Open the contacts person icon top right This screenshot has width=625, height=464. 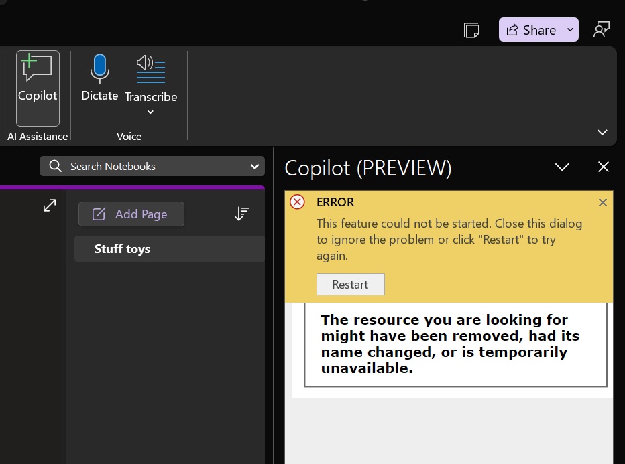click(602, 29)
